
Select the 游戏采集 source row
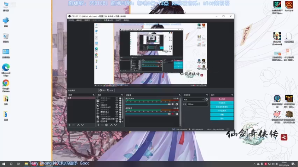(x=110, y=121)
